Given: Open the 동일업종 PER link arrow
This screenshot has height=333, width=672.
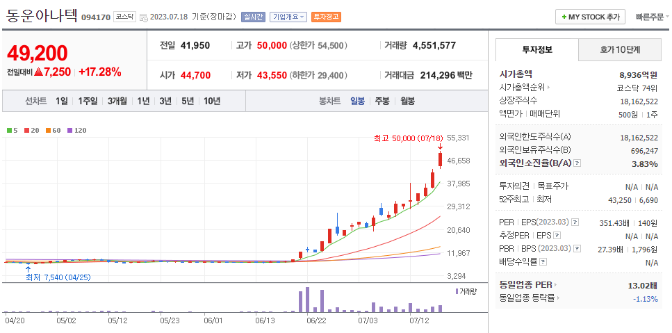Looking at the screenshot, I should pyautogui.click(x=556, y=284).
